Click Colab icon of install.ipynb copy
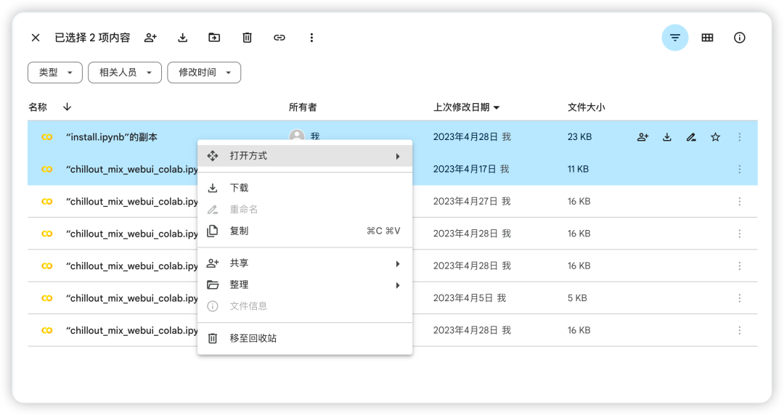Image resolution: width=784 pixels, height=415 pixels. [47, 137]
